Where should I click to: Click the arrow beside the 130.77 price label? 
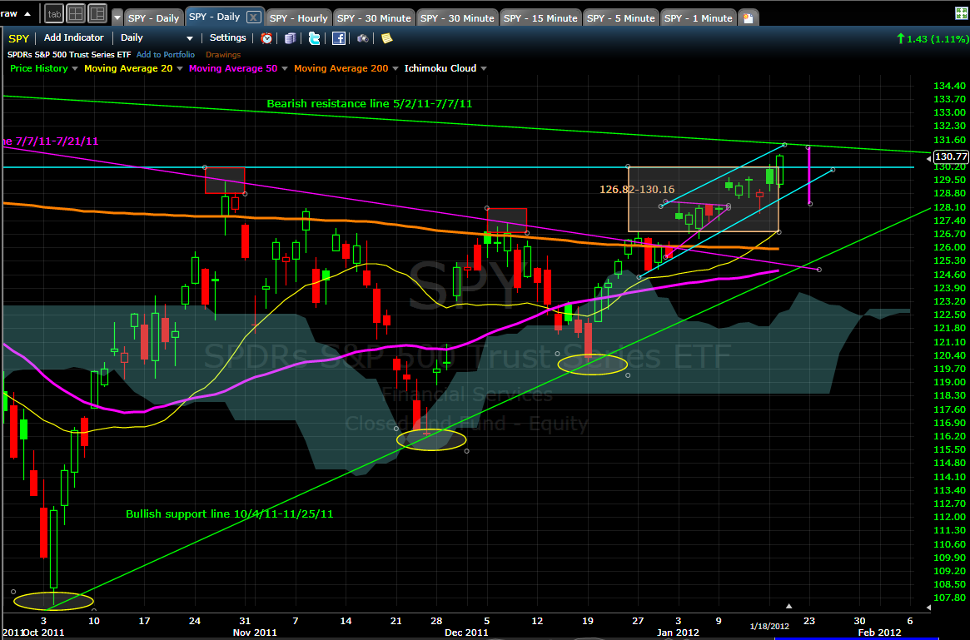click(x=928, y=158)
